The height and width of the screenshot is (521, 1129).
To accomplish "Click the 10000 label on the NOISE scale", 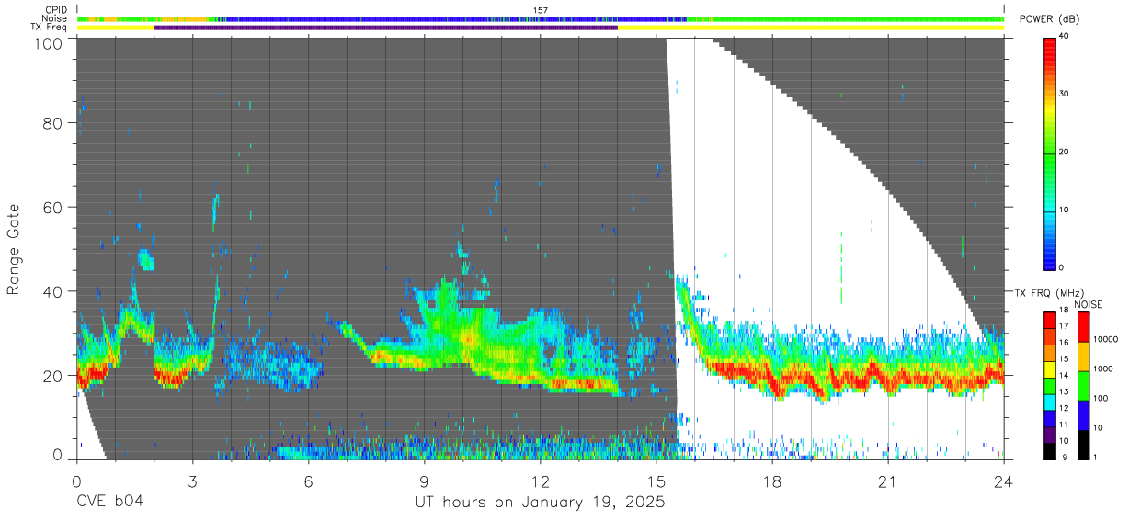I will (1104, 339).
